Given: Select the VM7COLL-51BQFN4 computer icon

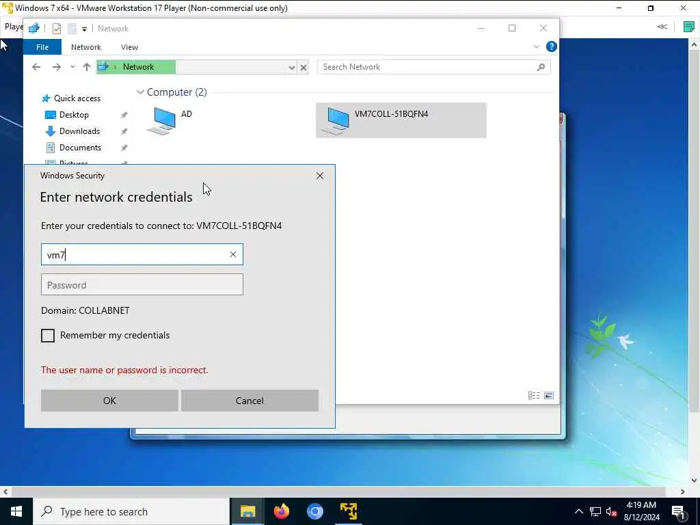Looking at the screenshot, I should tap(335, 120).
